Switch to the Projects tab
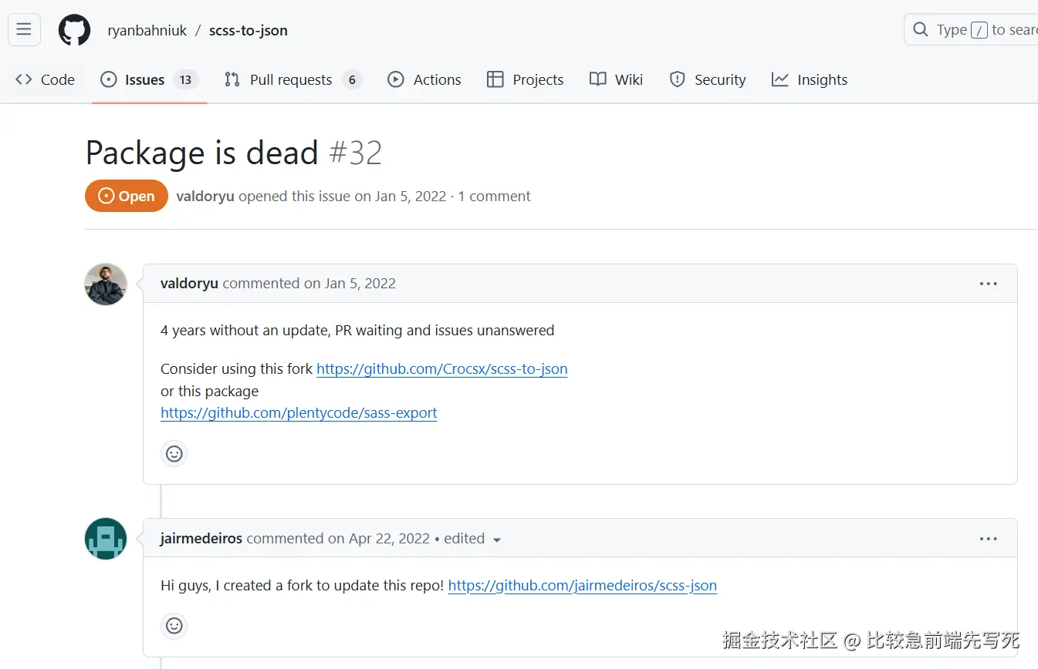 526,79
